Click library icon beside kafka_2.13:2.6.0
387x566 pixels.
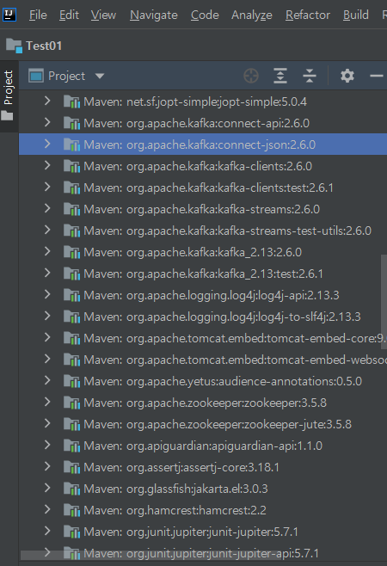tap(72, 252)
